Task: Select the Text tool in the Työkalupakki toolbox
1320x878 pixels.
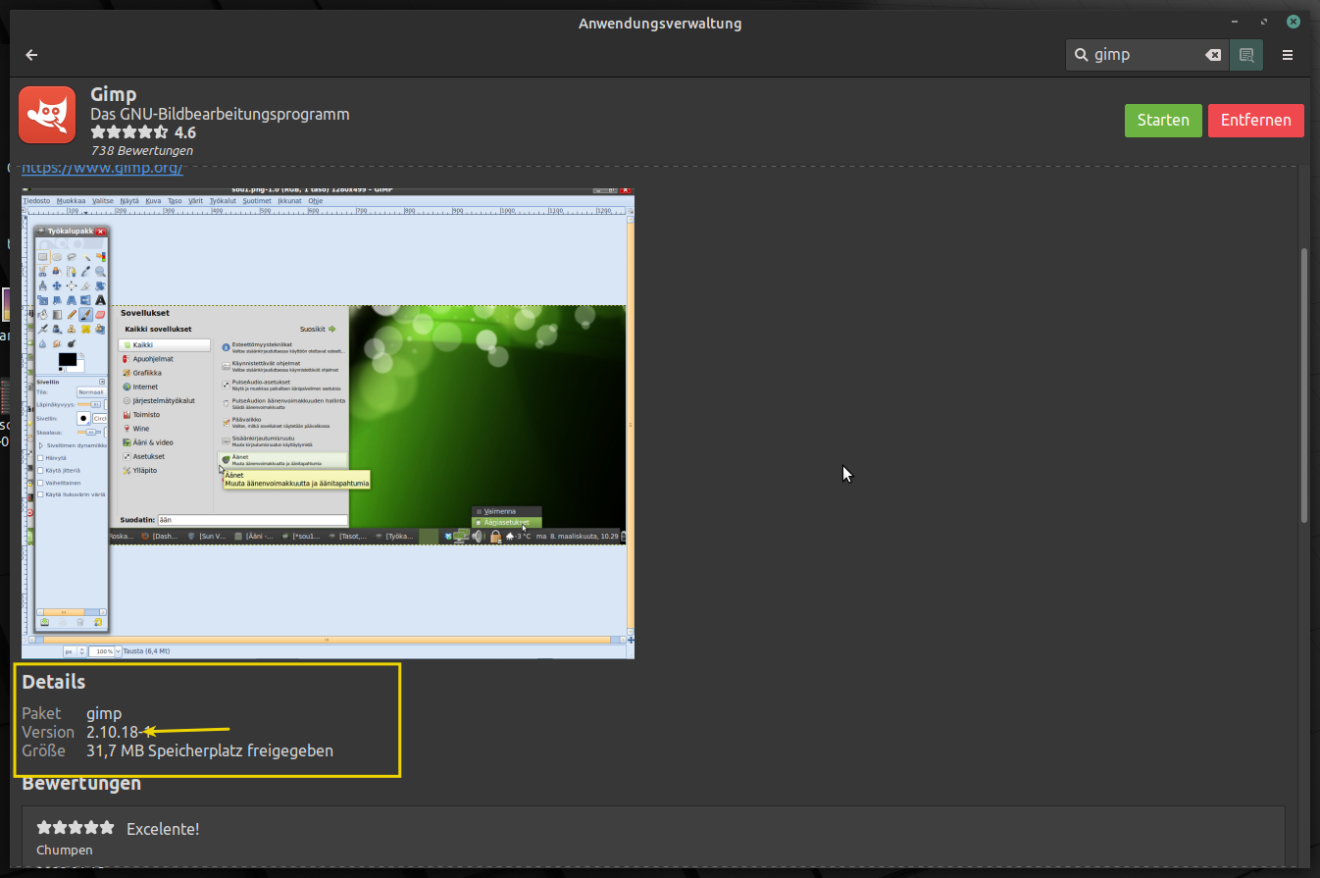Action: coord(100,300)
